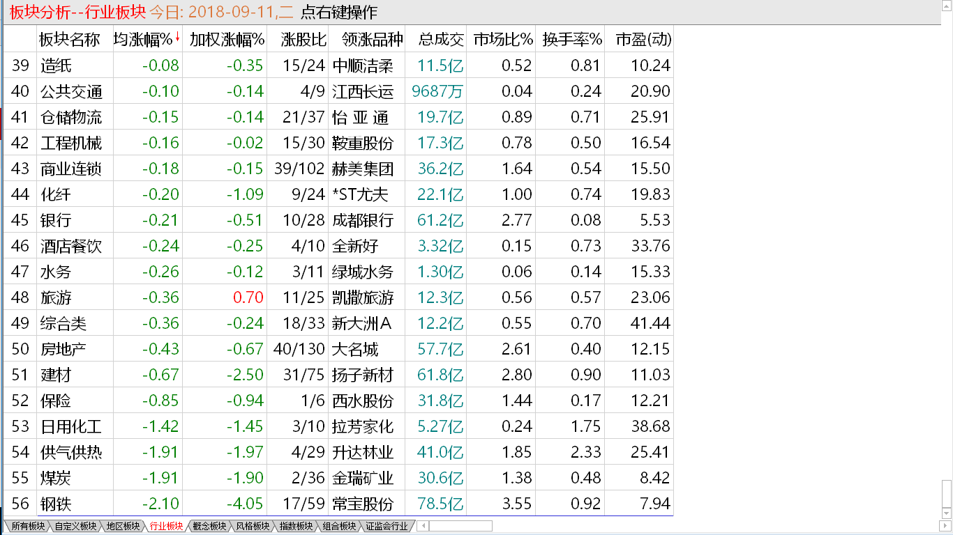This screenshot has width=953, height=535.
Task: Select the 日用化工 sector name
Action: tap(71, 426)
